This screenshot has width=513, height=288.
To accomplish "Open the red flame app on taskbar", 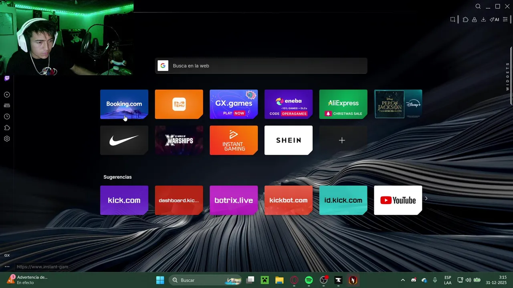I will pyautogui.click(x=353, y=280).
